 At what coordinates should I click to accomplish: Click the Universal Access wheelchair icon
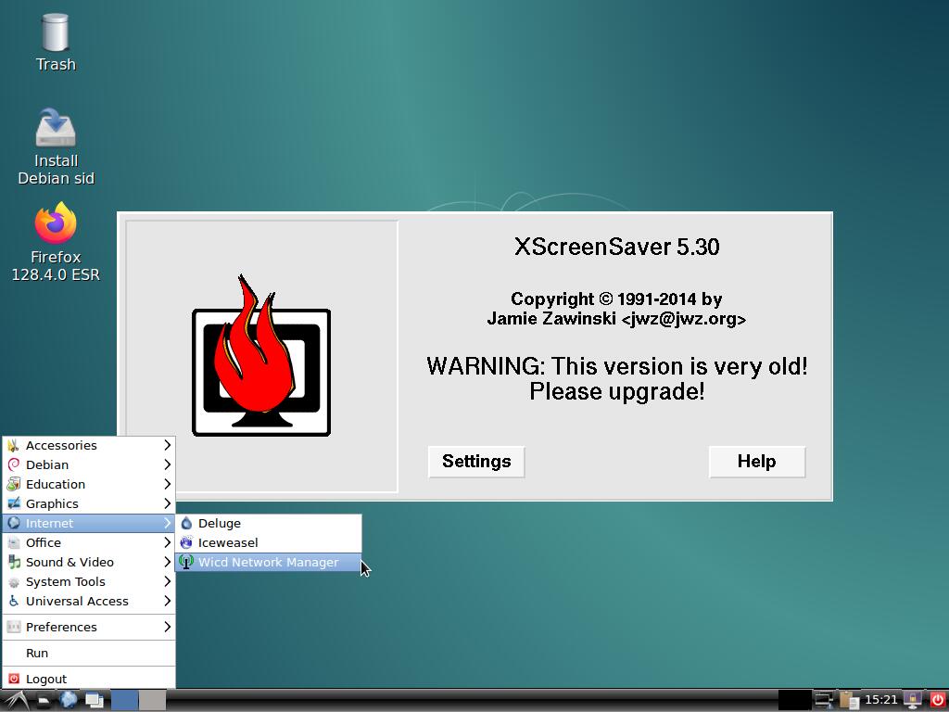pos(13,601)
